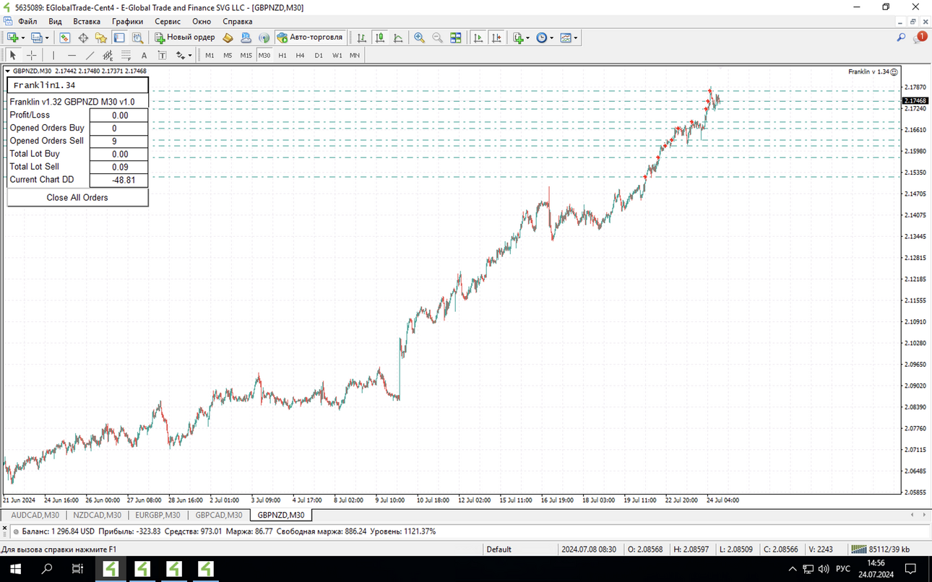This screenshot has width=932, height=582.
Task: Select the trendline tool
Action: [90, 55]
